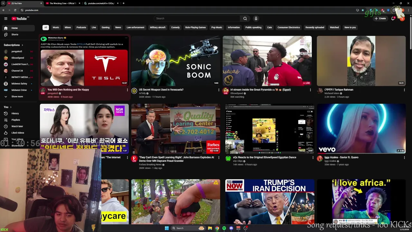Image resolution: width=412 pixels, height=232 pixels.
Task: Open site information icon in address bar
Action: point(22,10)
